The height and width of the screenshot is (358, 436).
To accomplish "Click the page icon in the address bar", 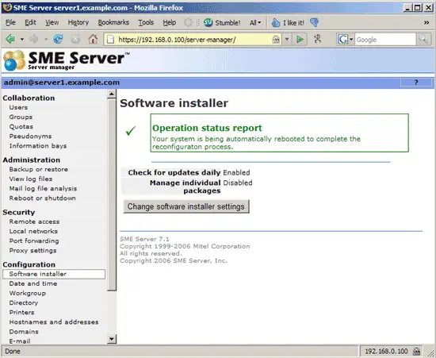I will [x=111, y=40].
